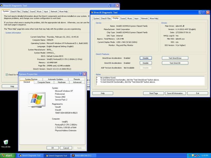Open the System Restore tab in System Properties

point(31,79)
